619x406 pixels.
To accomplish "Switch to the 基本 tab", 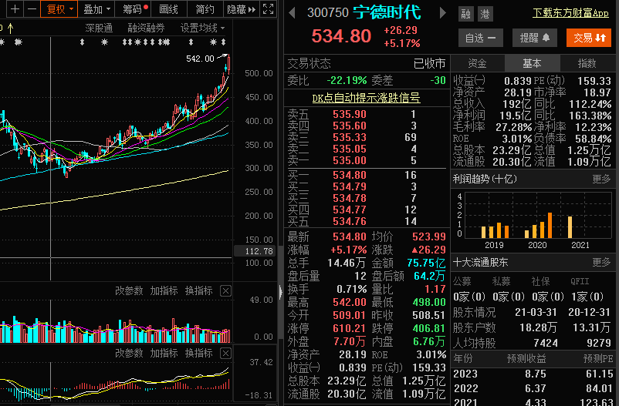I will pos(532,63).
